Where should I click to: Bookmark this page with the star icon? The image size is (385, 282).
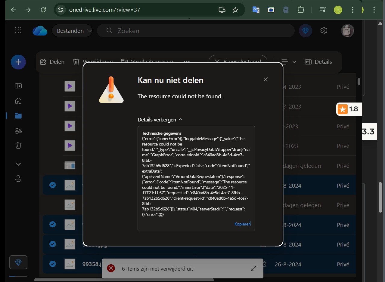(x=235, y=10)
